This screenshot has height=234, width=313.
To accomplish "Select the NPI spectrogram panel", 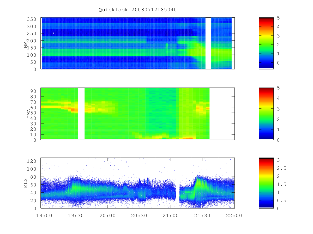I will tap(138, 43).
